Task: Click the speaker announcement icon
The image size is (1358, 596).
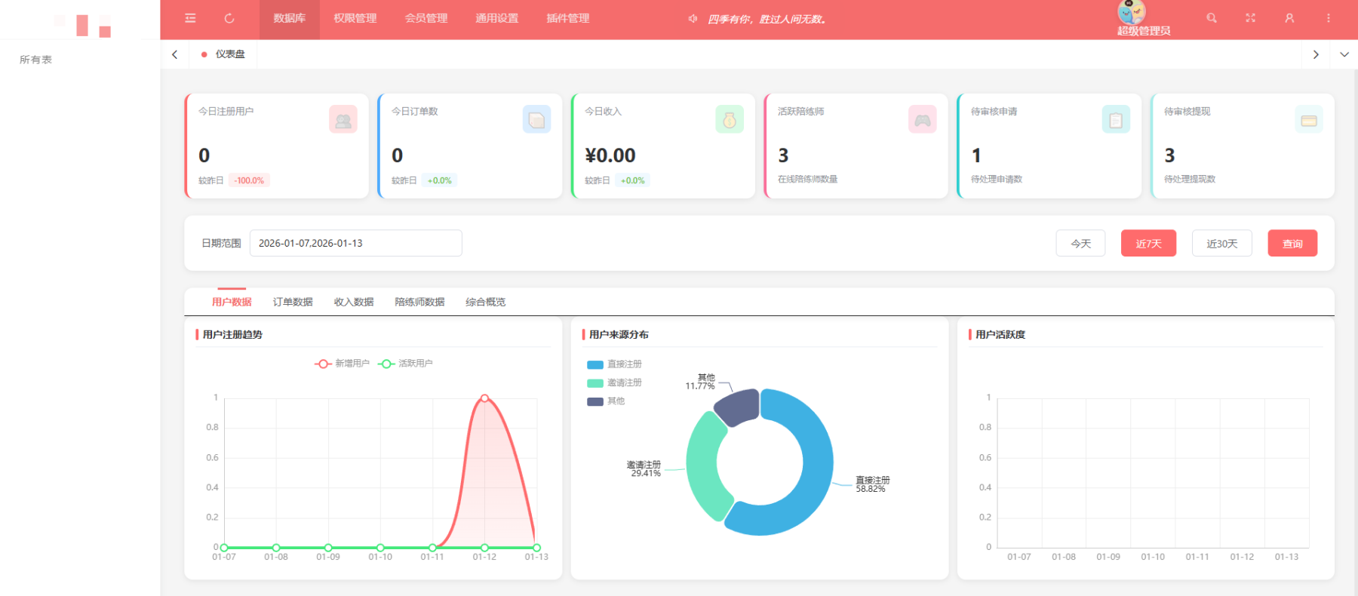Action: (693, 19)
